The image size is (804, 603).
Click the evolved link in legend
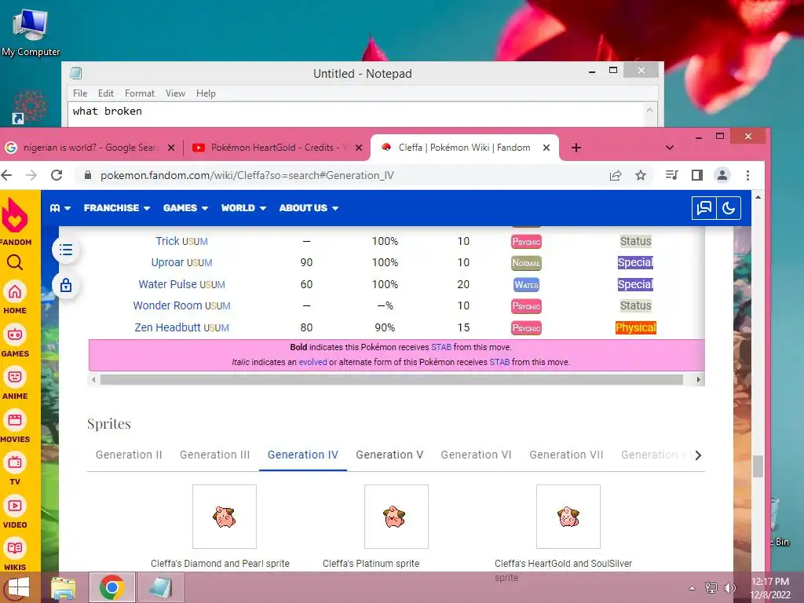point(312,362)
